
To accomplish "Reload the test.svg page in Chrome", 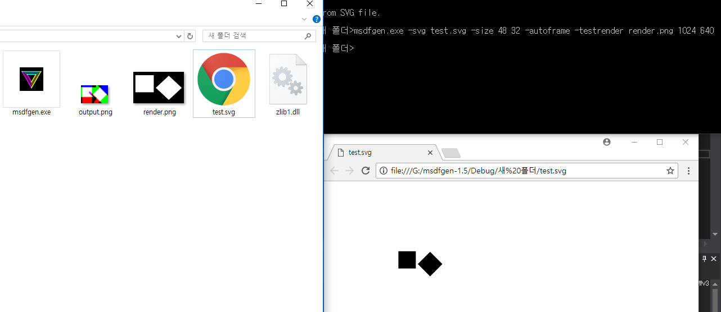I will (366, 171).
